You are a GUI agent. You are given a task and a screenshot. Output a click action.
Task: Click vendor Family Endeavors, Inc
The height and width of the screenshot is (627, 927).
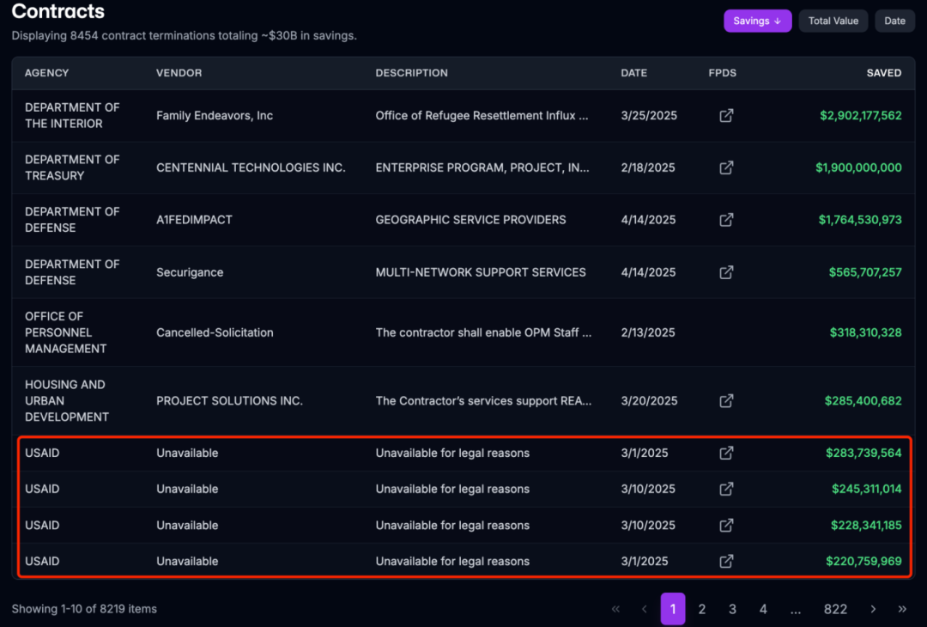[215, 115]
